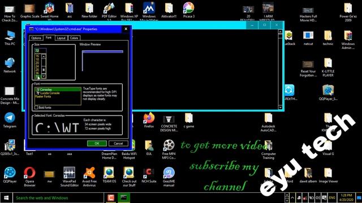
Task: Open the Aktivator folder
Action: [169, 10]
